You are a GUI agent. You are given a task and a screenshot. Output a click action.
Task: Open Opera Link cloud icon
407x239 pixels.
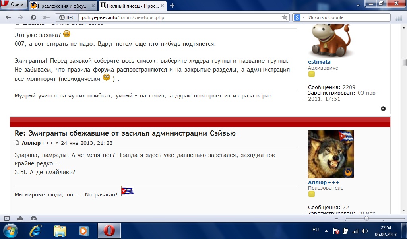coord(20,218)
